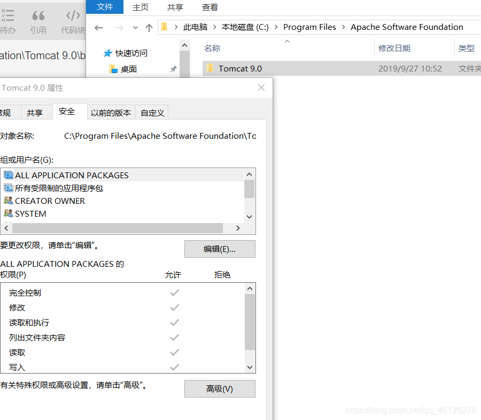Click CREATOR OWNER user icon
481x420 pixels.
9,201
